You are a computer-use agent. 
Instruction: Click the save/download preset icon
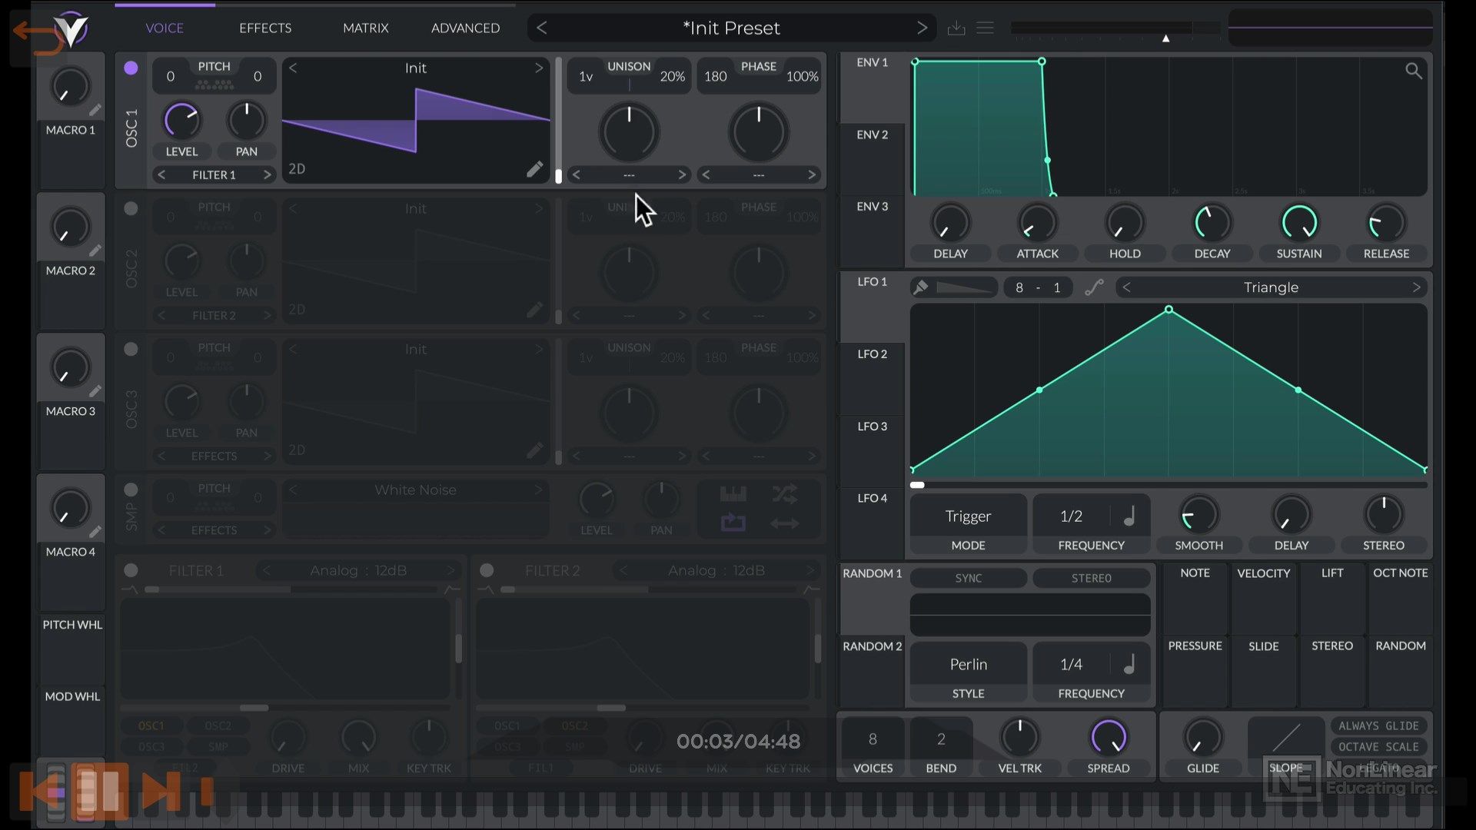click(956, 26)
